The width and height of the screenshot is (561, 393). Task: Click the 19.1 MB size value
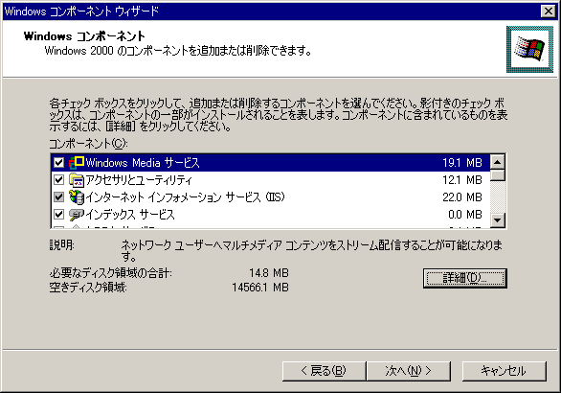pyautogui.click(x=462, y=163)
